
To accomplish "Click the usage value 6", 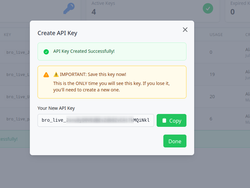I will pos(211,119).
